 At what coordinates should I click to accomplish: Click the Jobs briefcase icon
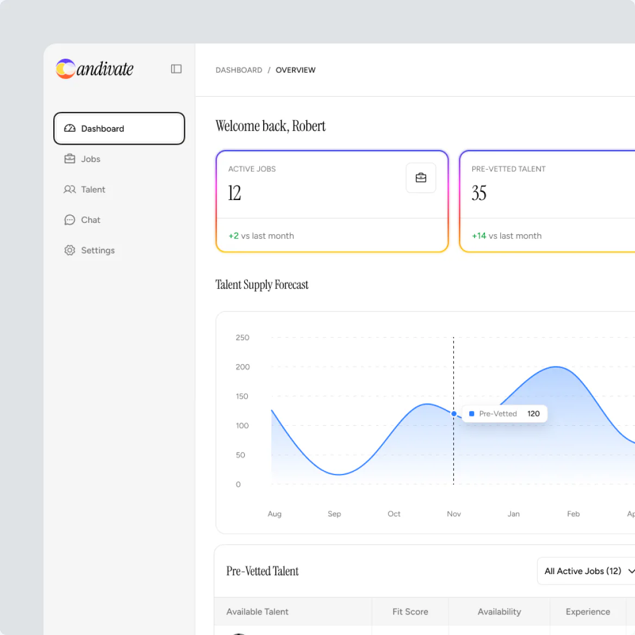point(70,159)
